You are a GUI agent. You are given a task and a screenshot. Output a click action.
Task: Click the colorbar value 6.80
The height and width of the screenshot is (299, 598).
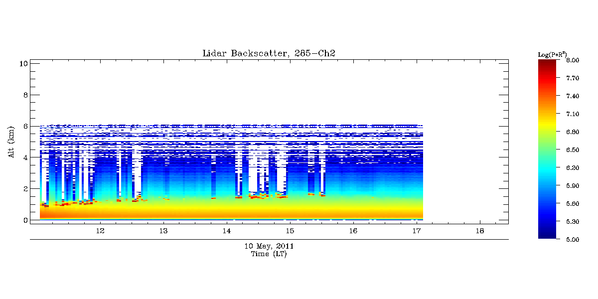[573, 132]
